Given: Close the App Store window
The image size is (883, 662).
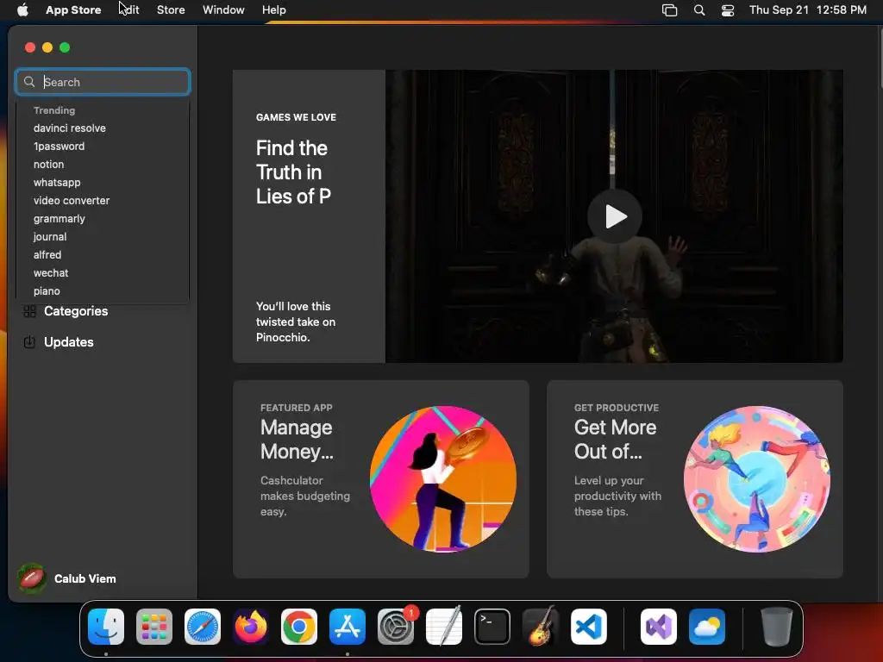Looking at the screenshot, I should (x=30, y=47).
